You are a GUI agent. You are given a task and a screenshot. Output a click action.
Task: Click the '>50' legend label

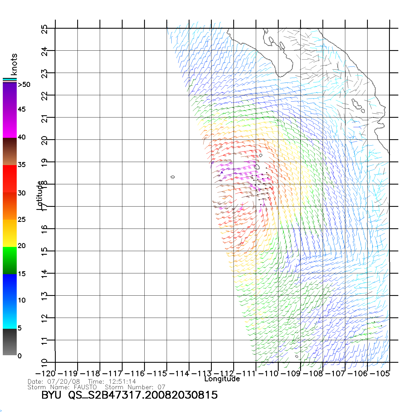click(x=24, y=85)
